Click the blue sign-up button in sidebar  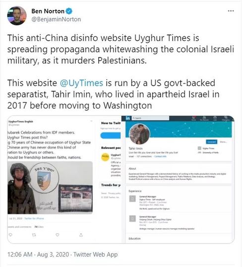click(111, 136)
